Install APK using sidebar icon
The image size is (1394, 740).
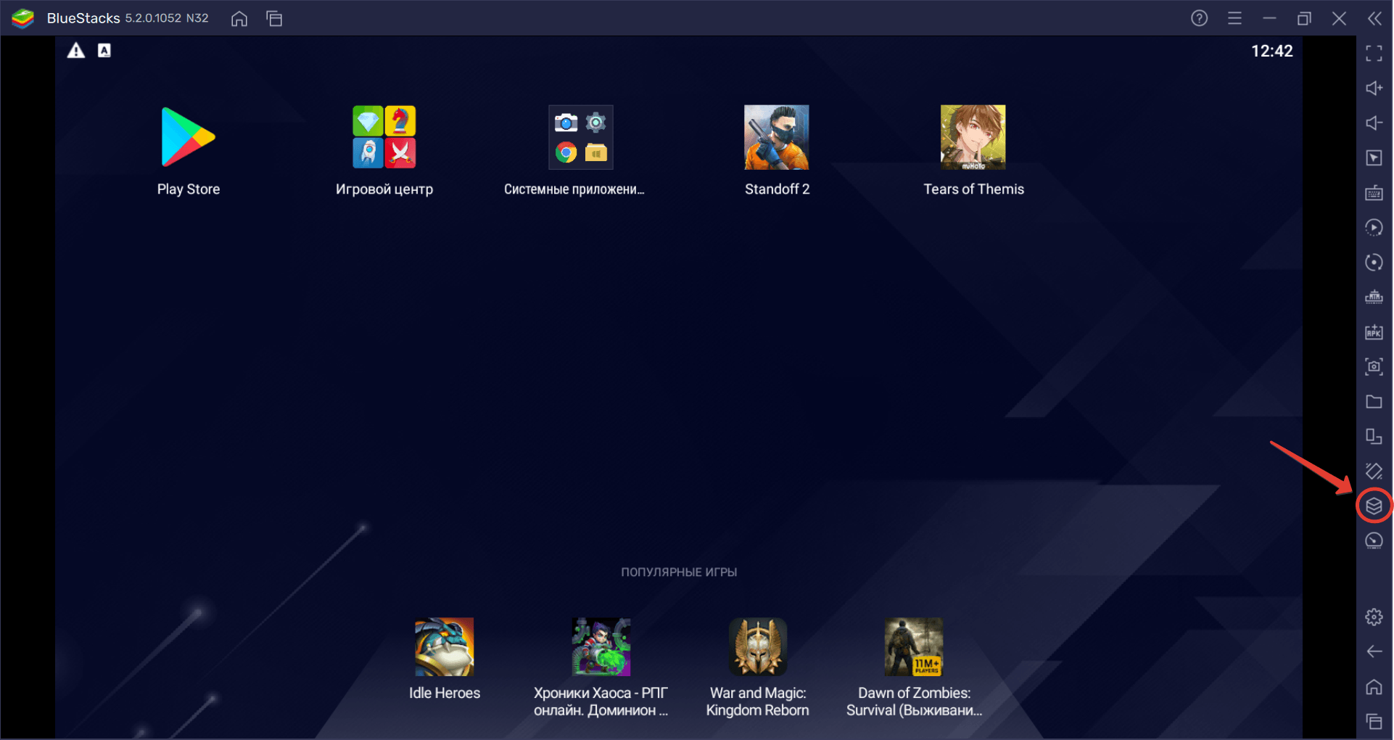pyautogui.click(x=1374, y=332)
